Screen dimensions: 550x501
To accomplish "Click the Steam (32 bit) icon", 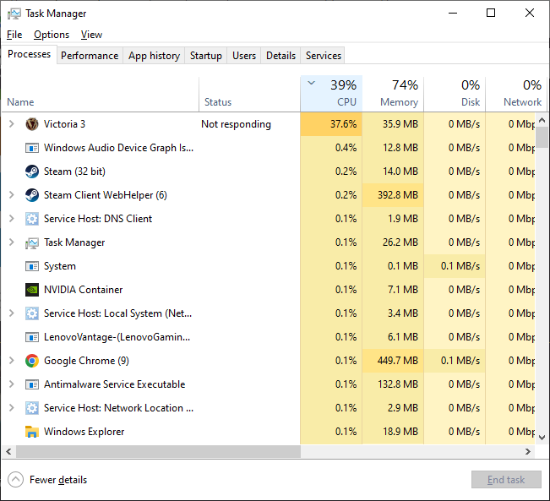I will [x=32, y=172].
